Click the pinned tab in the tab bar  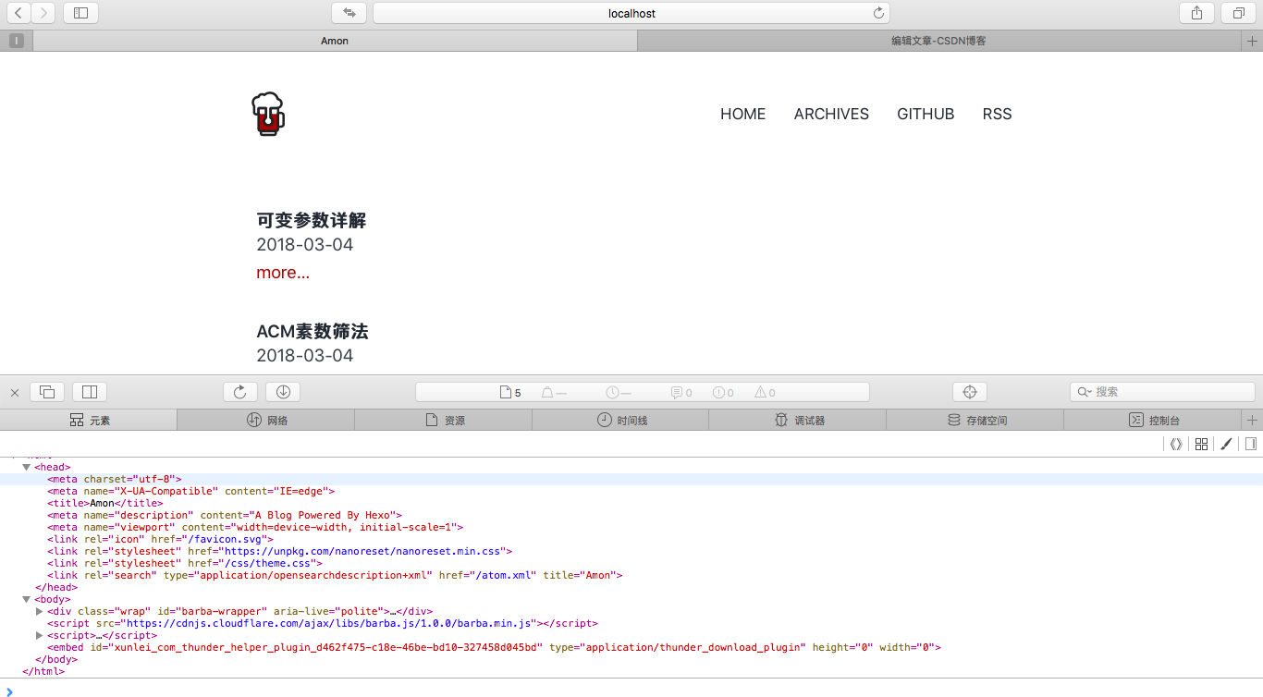pos(17,41)
